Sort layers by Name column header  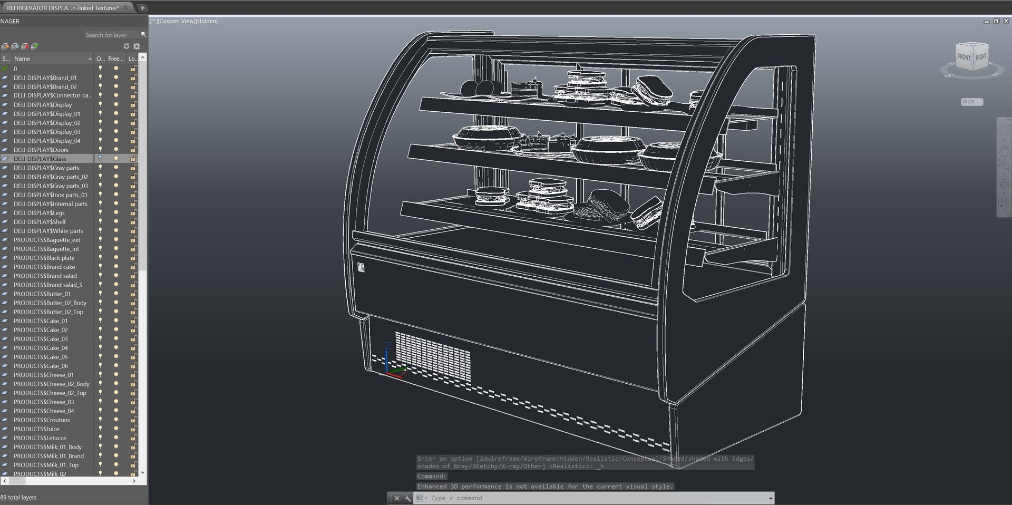tap(53, 59)
